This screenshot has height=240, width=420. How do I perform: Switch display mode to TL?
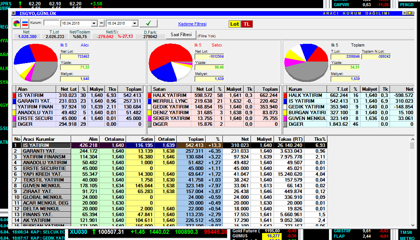click(247, 24)
